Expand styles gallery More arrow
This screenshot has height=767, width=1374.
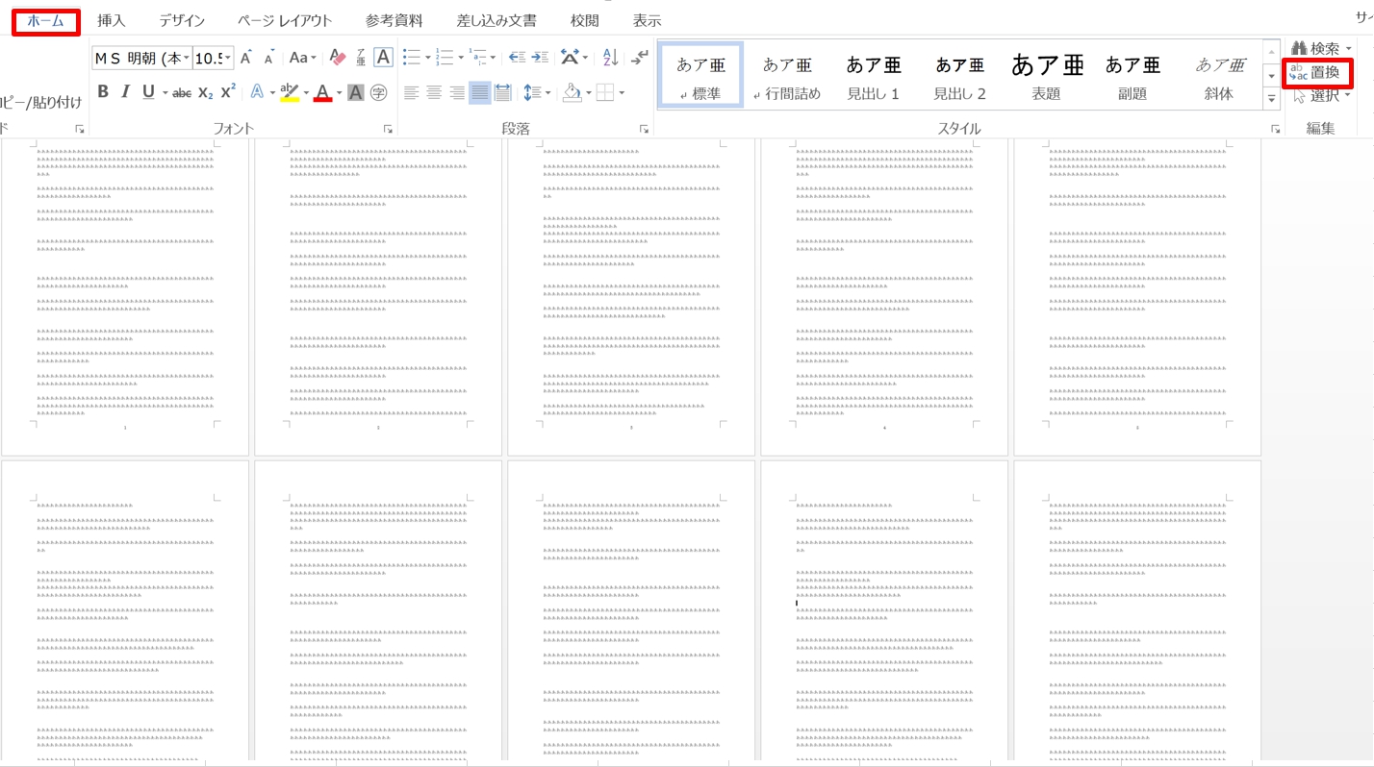coord(1272,98)
